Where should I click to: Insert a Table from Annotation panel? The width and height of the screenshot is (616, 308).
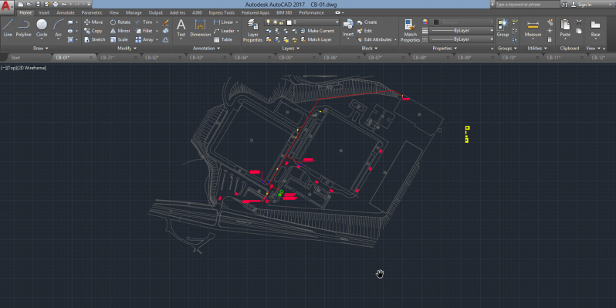(223, 39)
